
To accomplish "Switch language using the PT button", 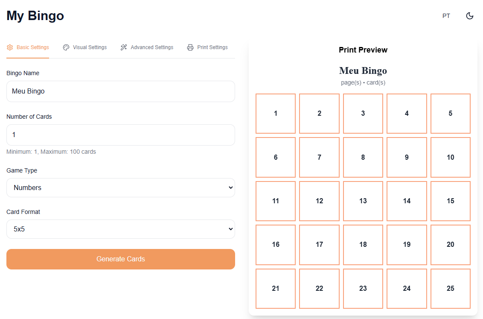I will pos(446,16).
